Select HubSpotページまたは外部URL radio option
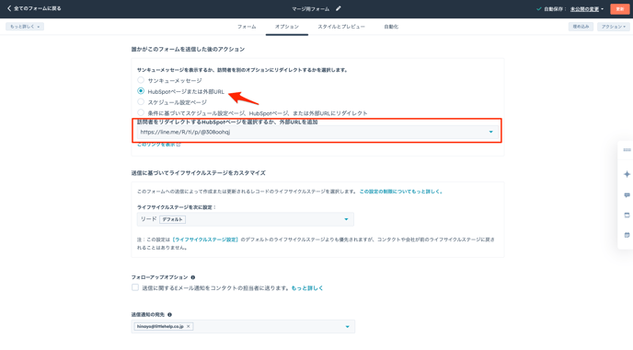This screenshot has height=350, width=633. pos(141,91)
